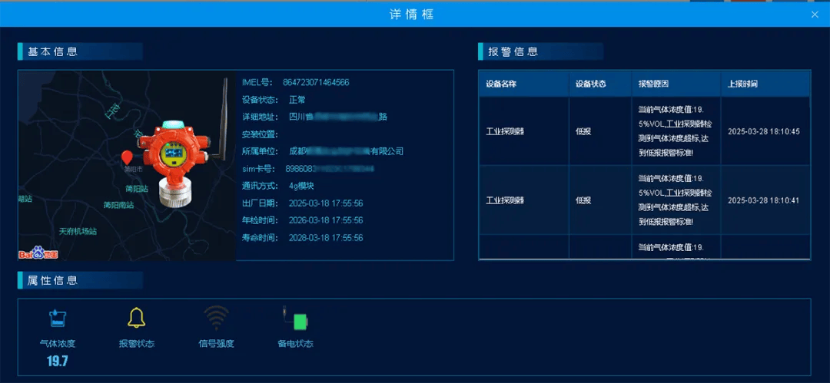Screen dimensions: 830x383
Task: Select the 设备名称 column header
Action: pos(501,84)
